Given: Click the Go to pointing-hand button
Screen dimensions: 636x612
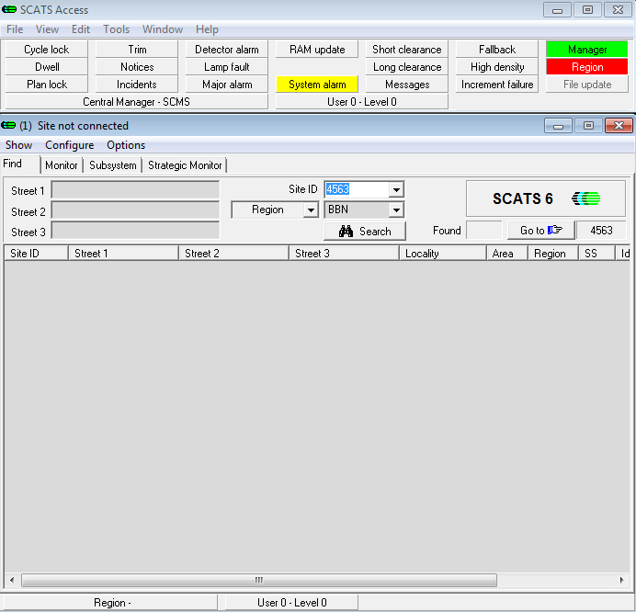Looking at the screenshot, I should [540, 231].
